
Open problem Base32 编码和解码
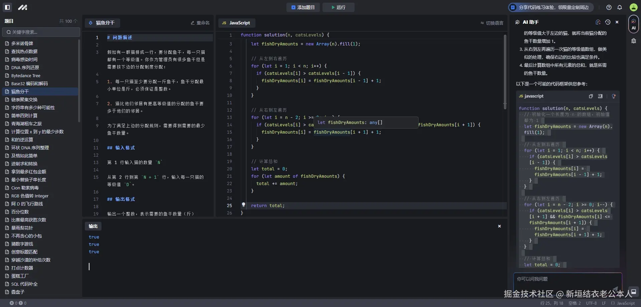pyautogui.click(x=40, y=84)
